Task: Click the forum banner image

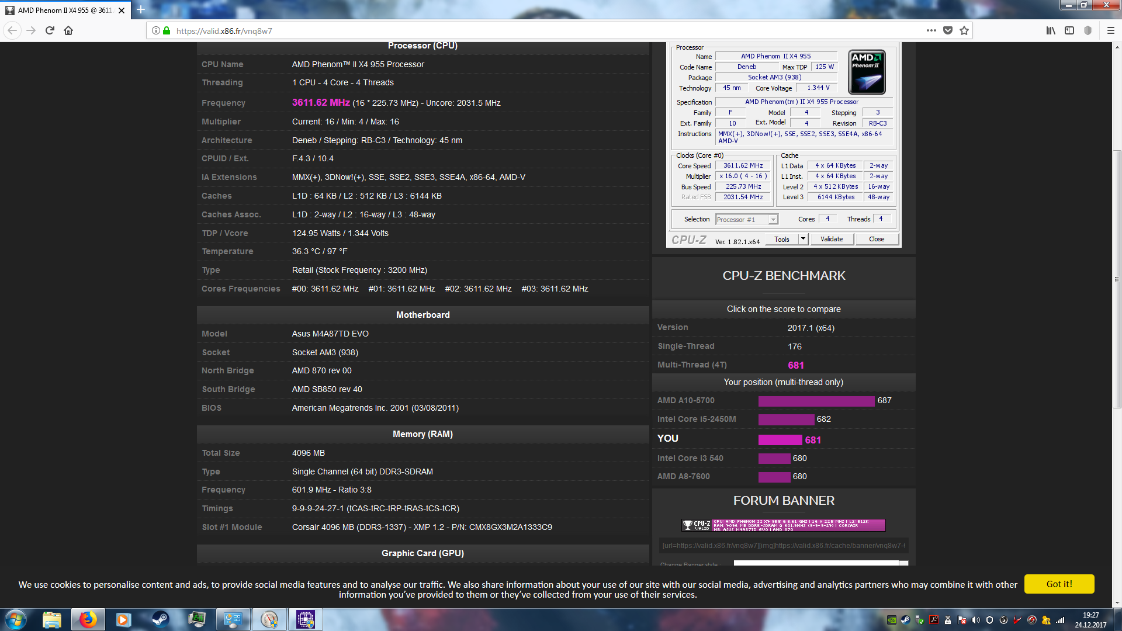Action: pyautogui.click(x=783, y=525)
